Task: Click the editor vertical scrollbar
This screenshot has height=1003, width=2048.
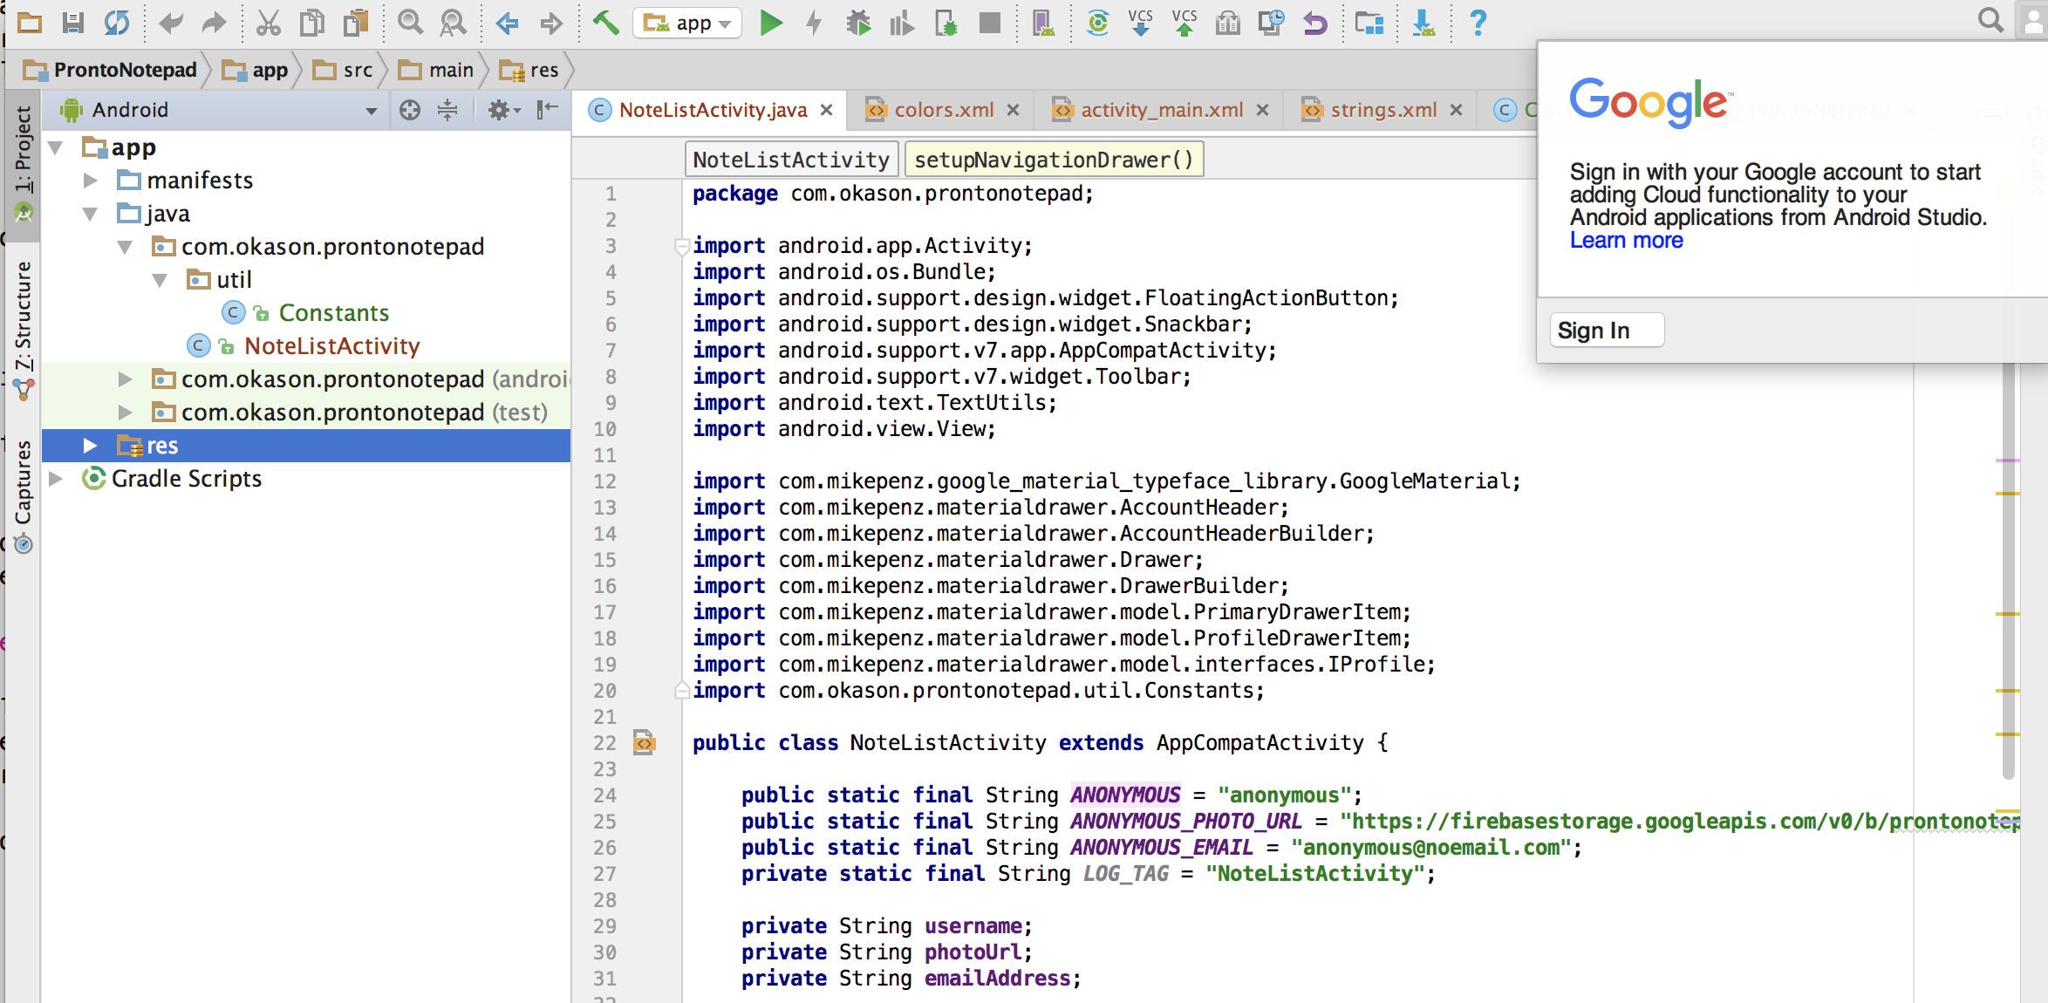Action: (x=2008, y=567)
